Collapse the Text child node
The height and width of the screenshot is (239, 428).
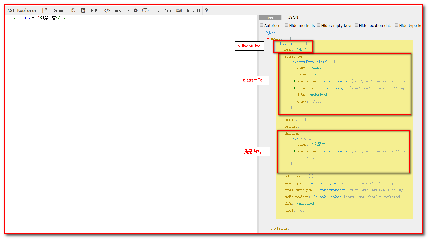tap(288, 139)
